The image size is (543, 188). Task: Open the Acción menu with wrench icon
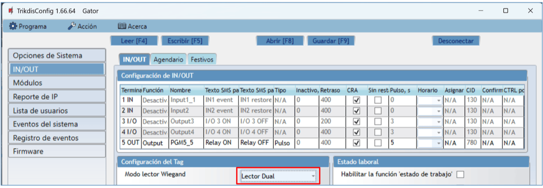pos(82,27)
